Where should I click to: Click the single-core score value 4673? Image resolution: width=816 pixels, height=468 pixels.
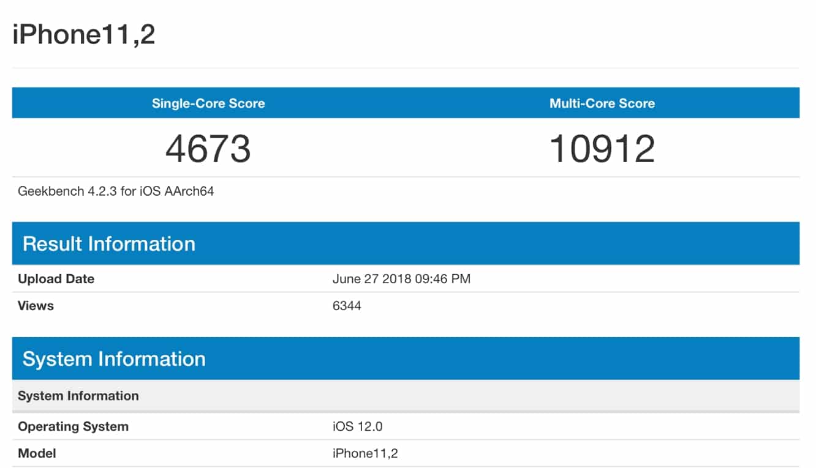[x=208, y=149]
